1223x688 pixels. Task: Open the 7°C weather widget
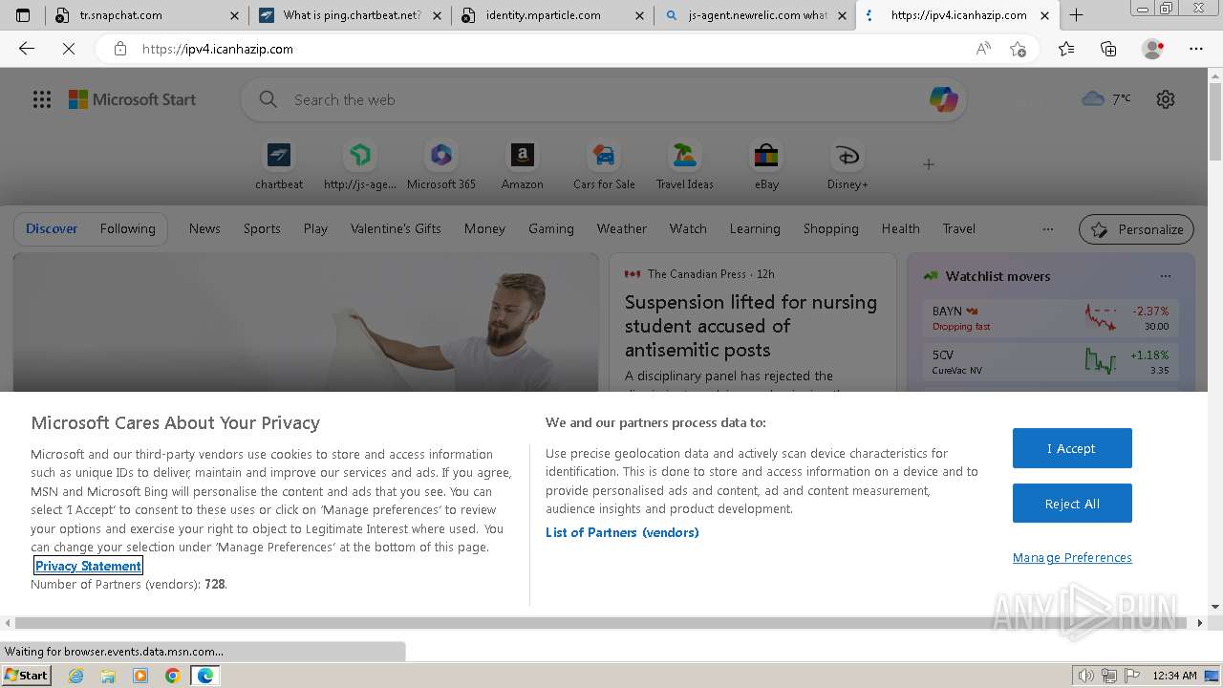point(1106,98)
